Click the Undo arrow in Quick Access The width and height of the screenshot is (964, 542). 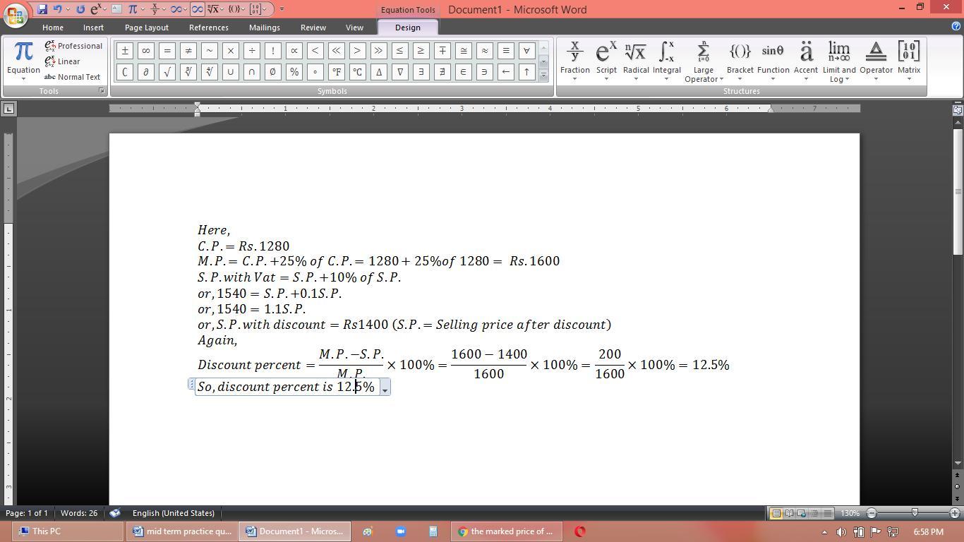click(x=57, y=9)
